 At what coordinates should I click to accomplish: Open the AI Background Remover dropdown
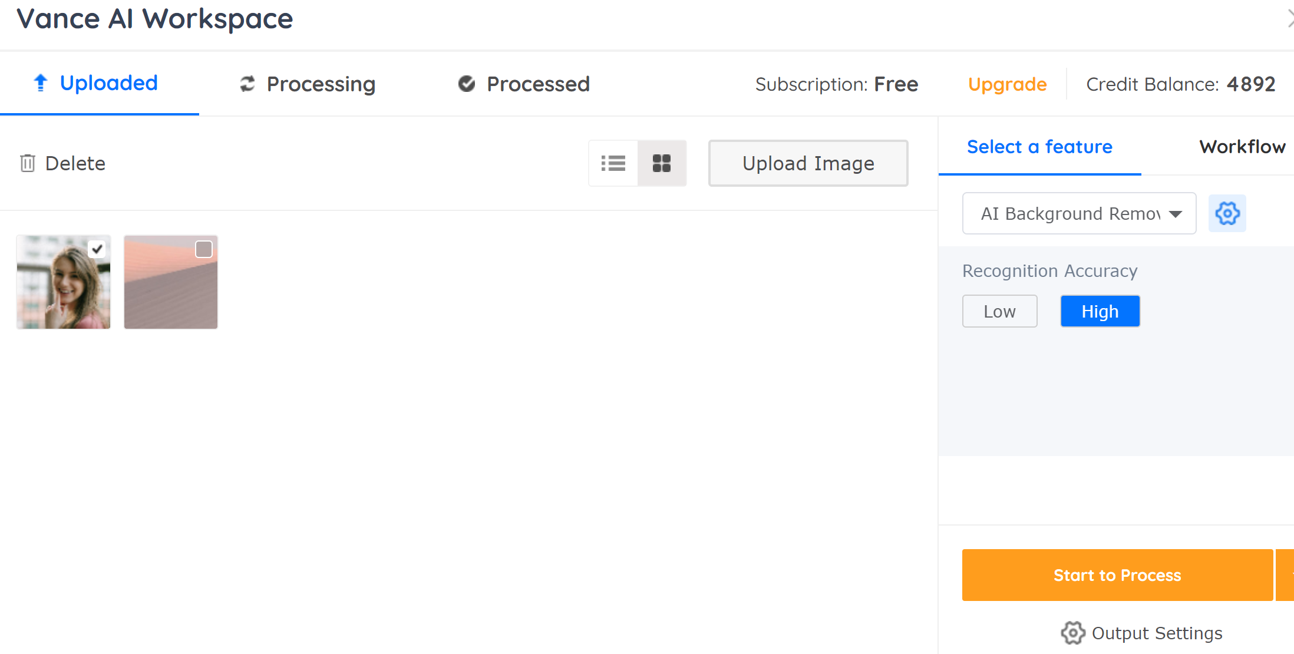coord(1080,213)
